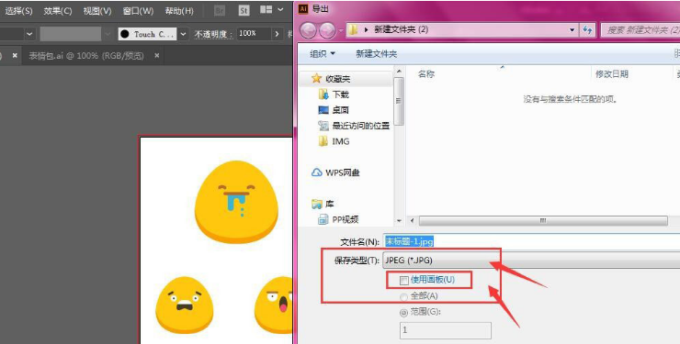Click the 文件名 input field
Screen dimensions: 680x344
pos(531,241)
